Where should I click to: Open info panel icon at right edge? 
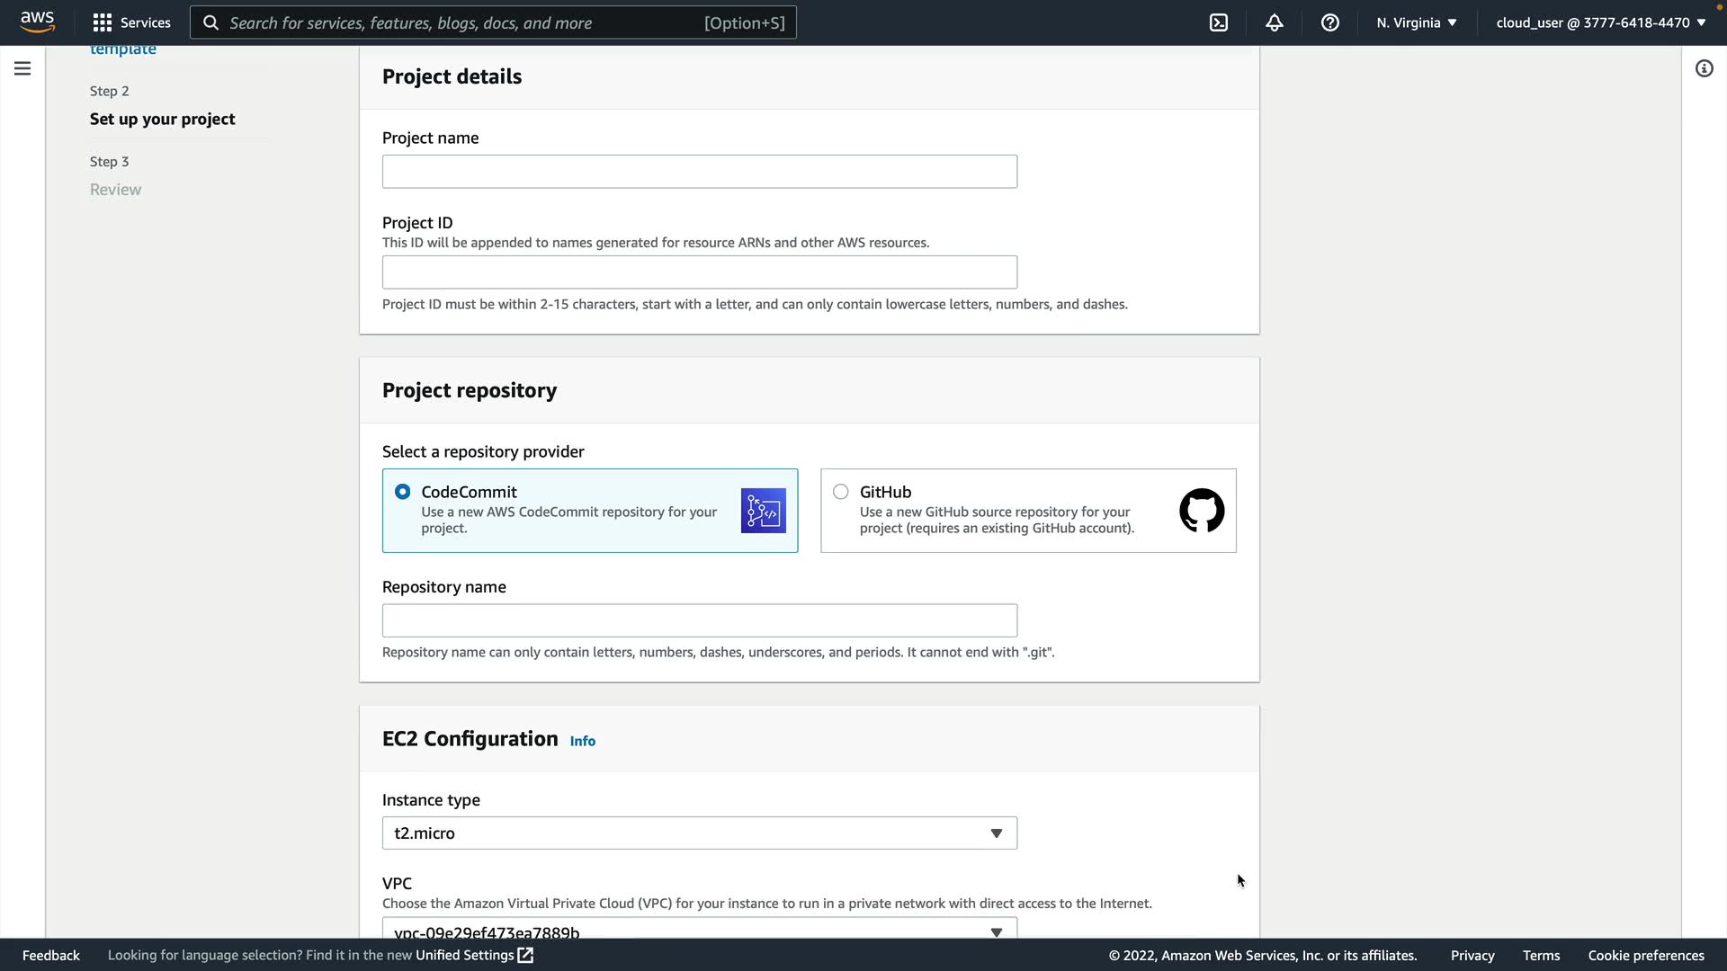(1704, 68)
